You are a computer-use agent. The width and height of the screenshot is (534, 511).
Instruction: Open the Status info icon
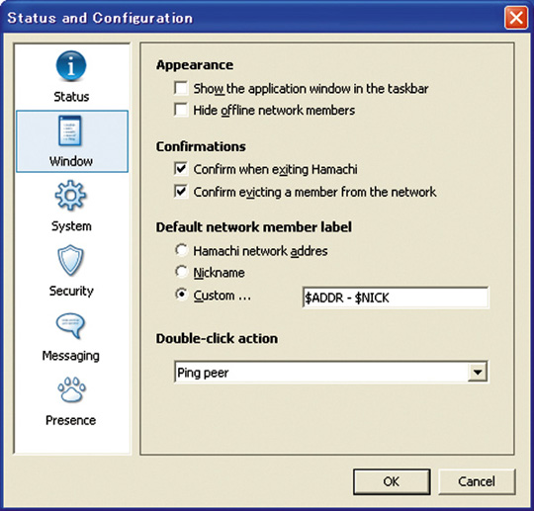(x=71, y=65)
